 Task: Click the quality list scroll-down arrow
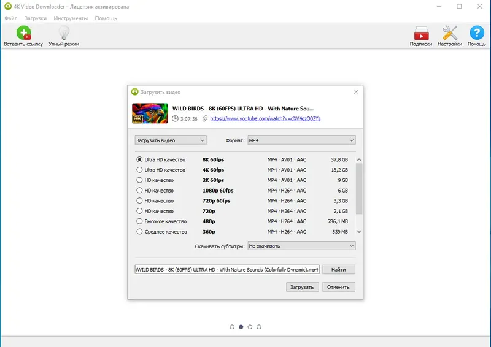tap(359, 232)
